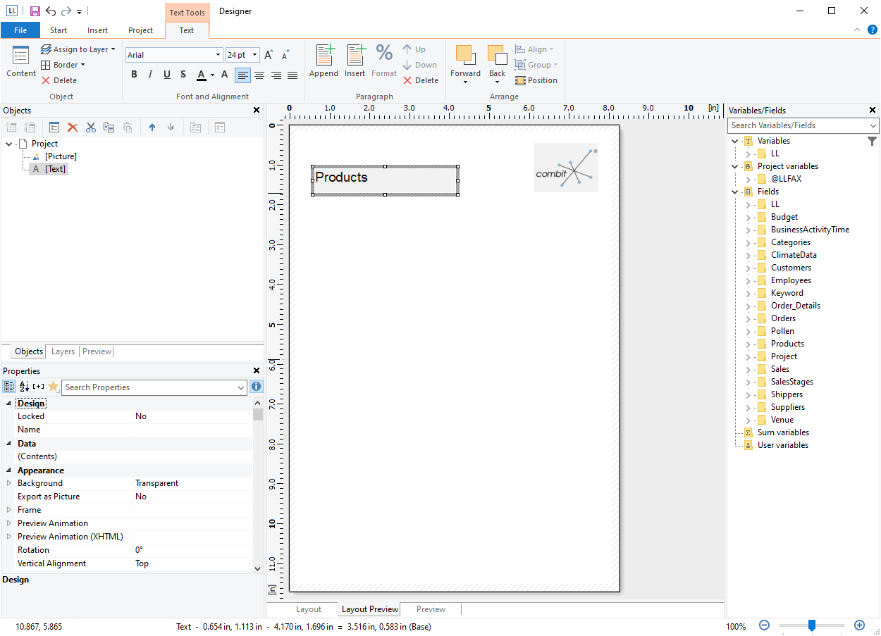Click the zoom slider handle
This screenshot has width=881, height=636.
coord(812,625)
